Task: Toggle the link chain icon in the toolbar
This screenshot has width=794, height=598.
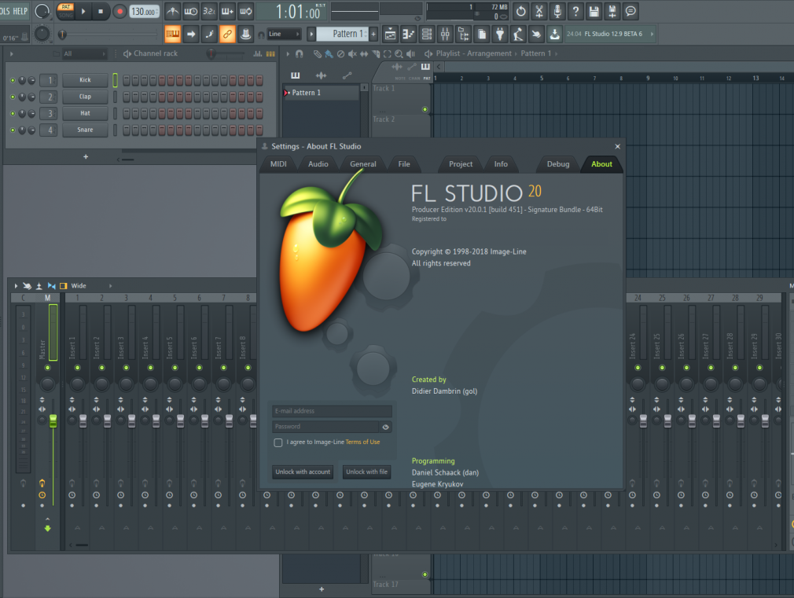Action: click(x=227, y=35)
